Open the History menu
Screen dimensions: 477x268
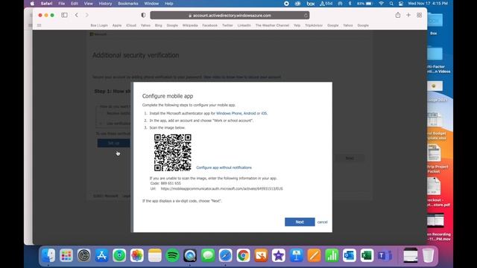point(105,4)
